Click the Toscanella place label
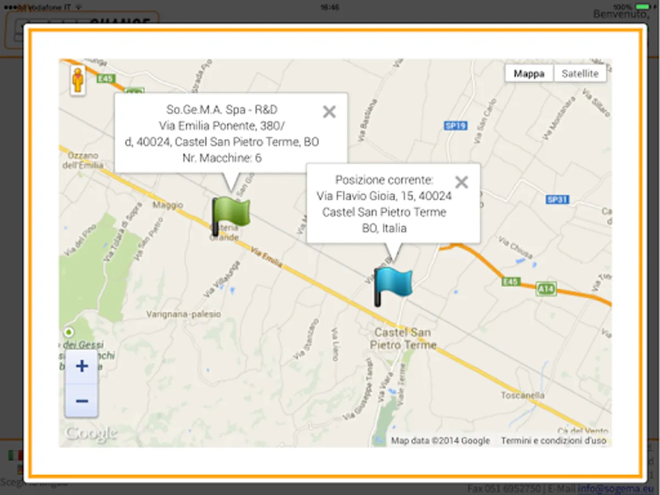 (x=522, y=395)
